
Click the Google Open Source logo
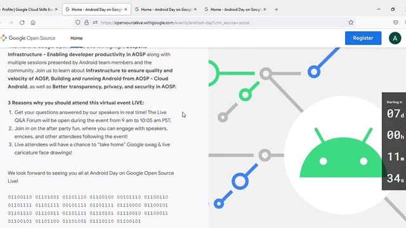(x=28, y=38)
